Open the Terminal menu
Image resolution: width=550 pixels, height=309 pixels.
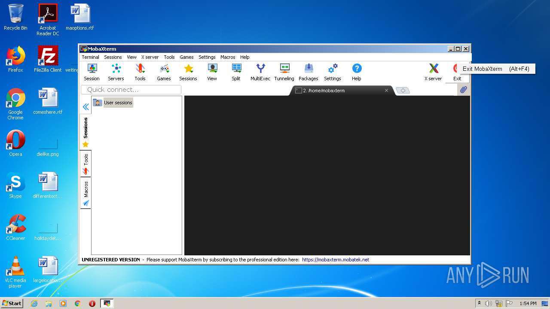[x=90, y=57]
